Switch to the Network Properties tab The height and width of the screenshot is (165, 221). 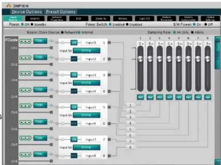coord(57,19)
